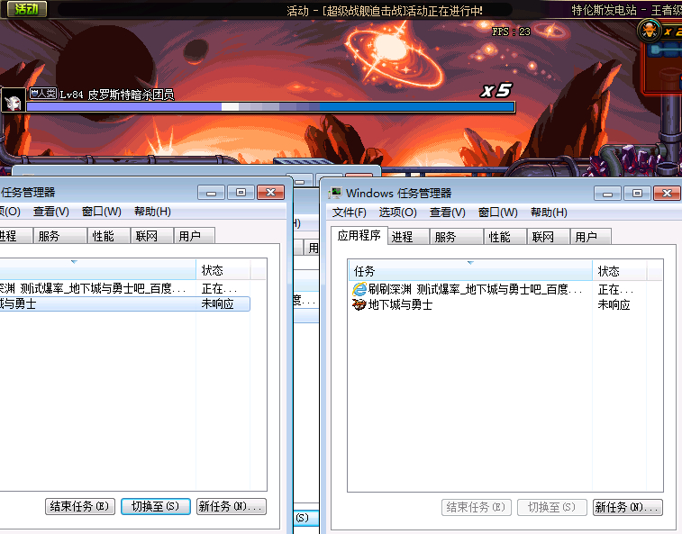Click 正在... status cell in right window
682x534 pixels.
coord(615,289)
